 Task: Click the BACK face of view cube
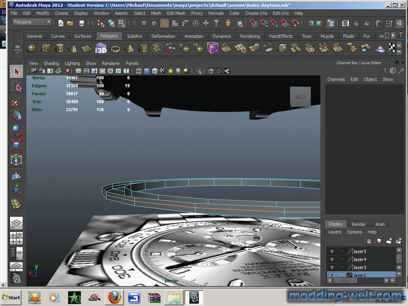coord(300,97)
